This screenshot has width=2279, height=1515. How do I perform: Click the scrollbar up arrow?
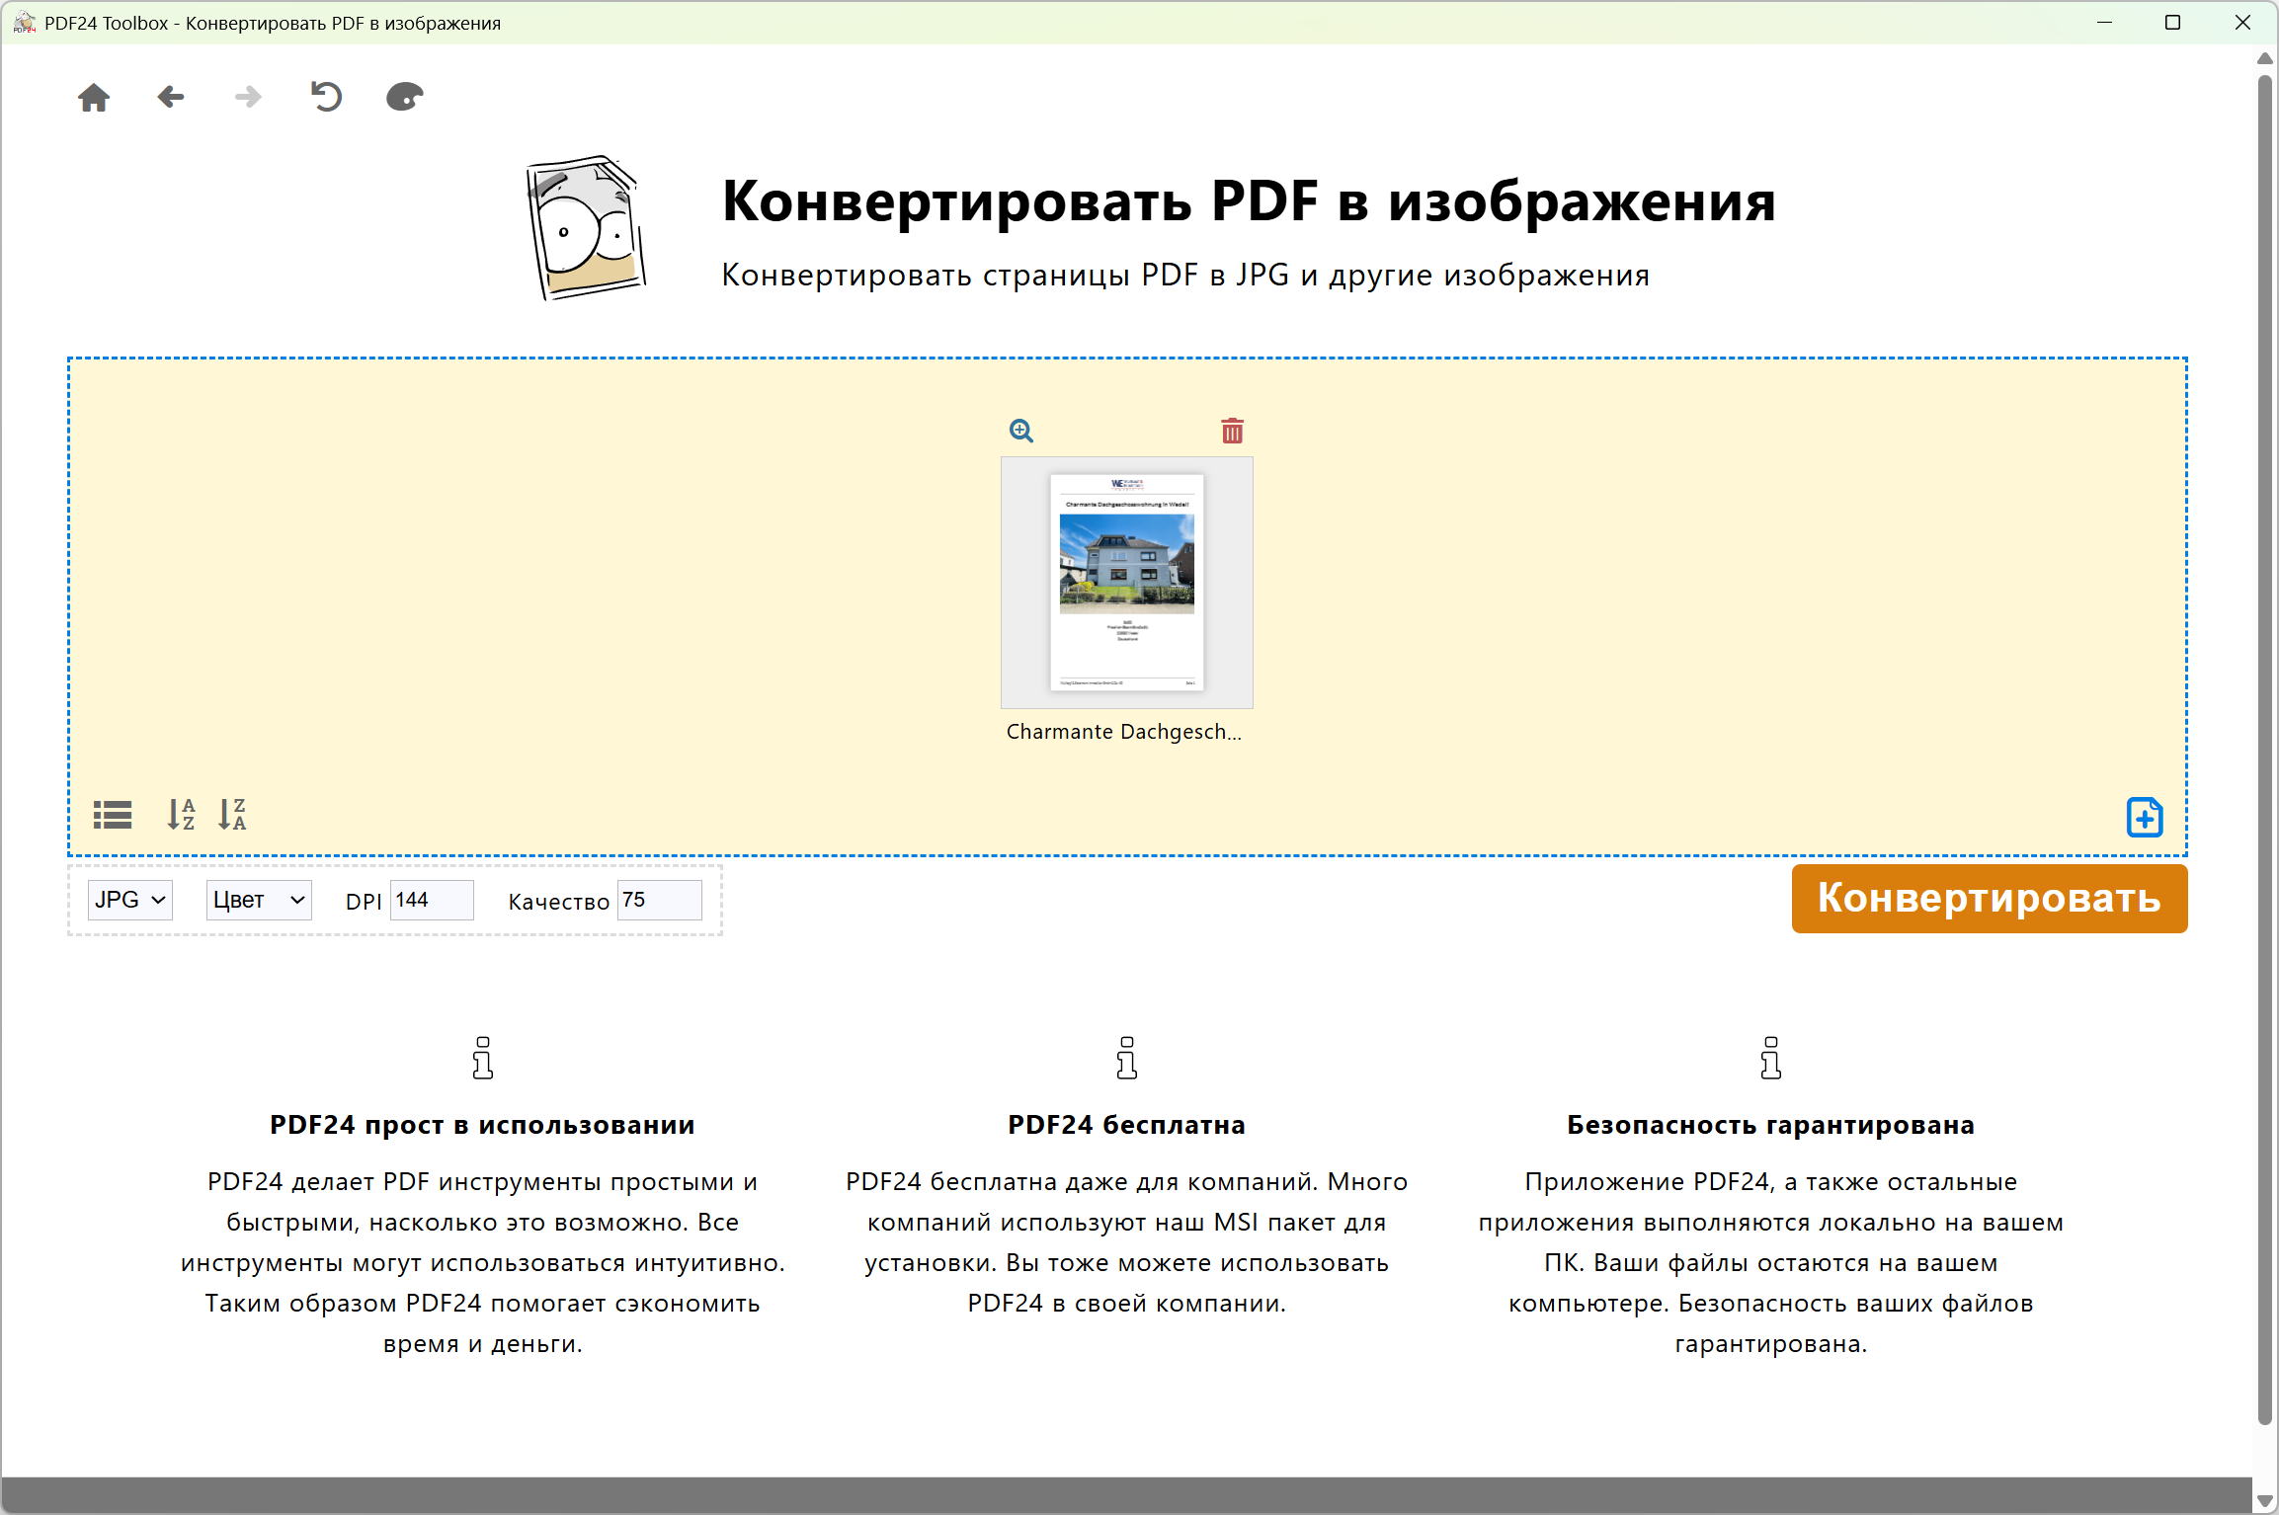[x=2266, y=58]
